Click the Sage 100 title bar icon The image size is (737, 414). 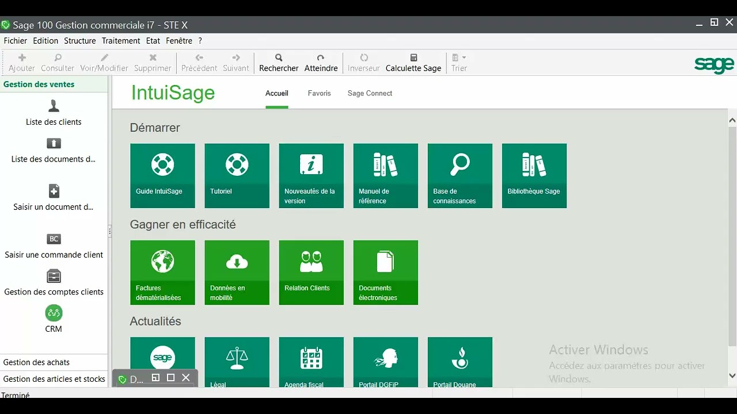(x=6, y=25)
